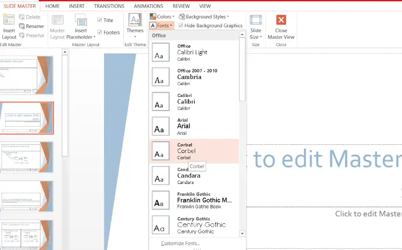Click the font list scrollbar thumb
The image size is (402, 250).
click(242, 69)
